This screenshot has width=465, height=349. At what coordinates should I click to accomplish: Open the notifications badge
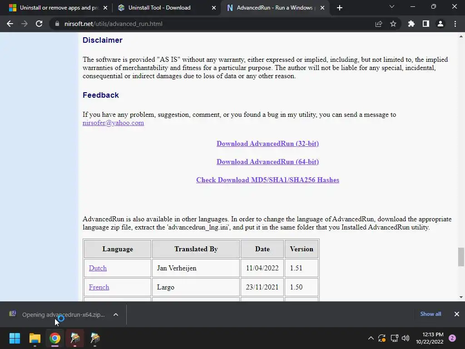point(452,338)
